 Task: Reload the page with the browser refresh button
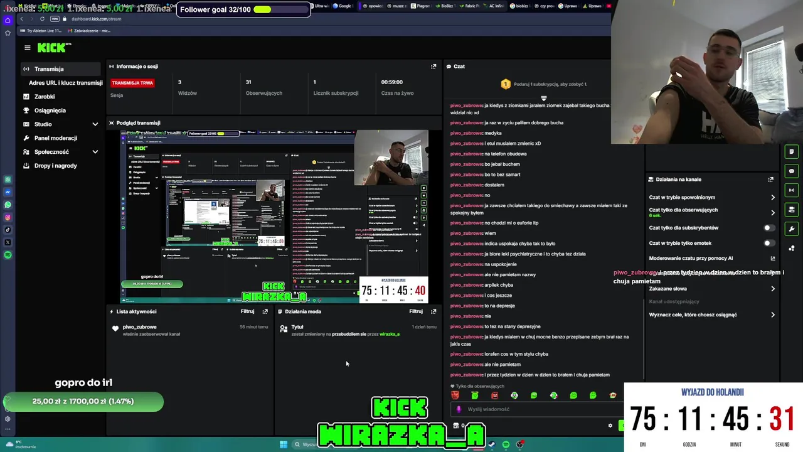pos(42,19)
